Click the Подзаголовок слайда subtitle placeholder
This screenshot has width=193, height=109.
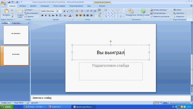[x=111, y=71]
